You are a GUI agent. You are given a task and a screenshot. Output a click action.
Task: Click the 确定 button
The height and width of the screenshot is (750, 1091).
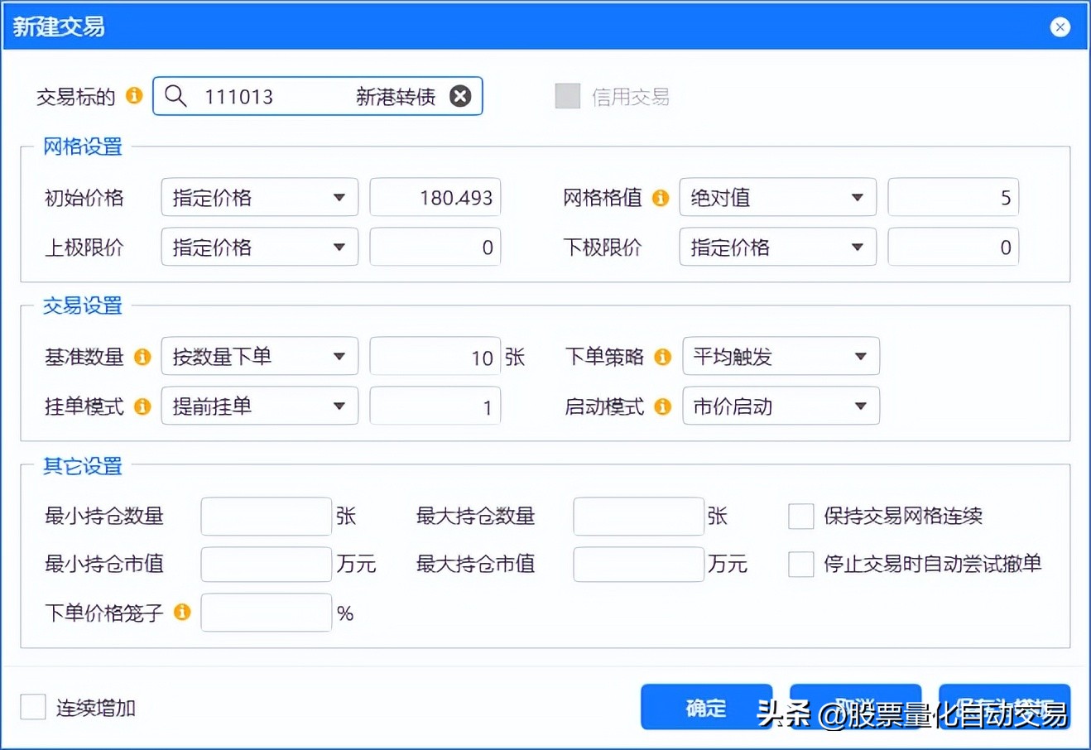706,707
